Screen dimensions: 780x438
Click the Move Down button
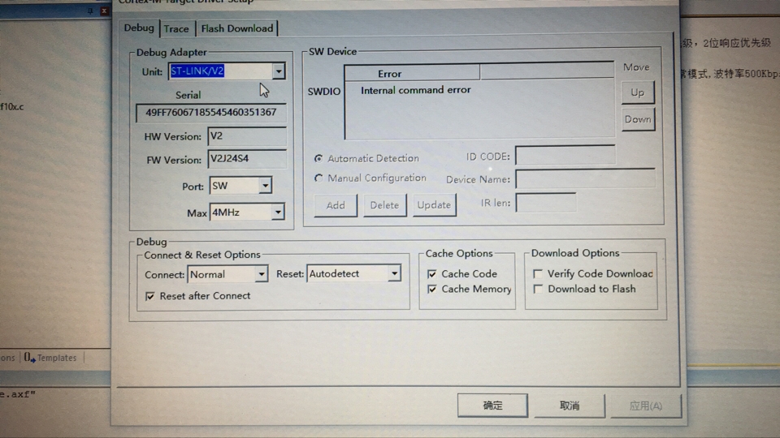coord(638,120)
